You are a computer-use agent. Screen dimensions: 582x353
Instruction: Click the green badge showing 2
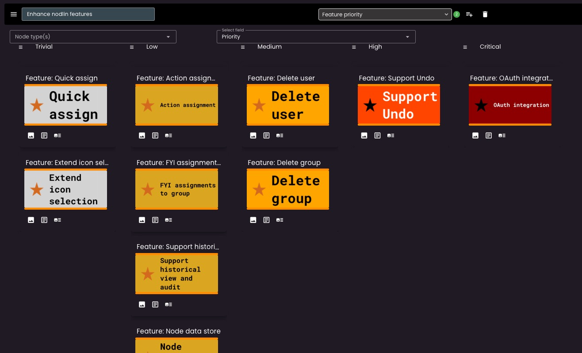[456, 15]
